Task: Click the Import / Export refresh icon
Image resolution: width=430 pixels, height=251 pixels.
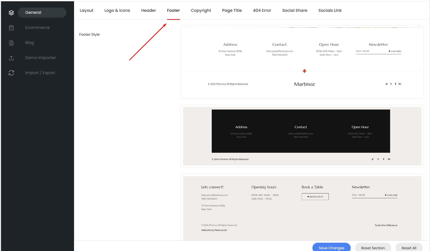Action: (x=11, y=73)
